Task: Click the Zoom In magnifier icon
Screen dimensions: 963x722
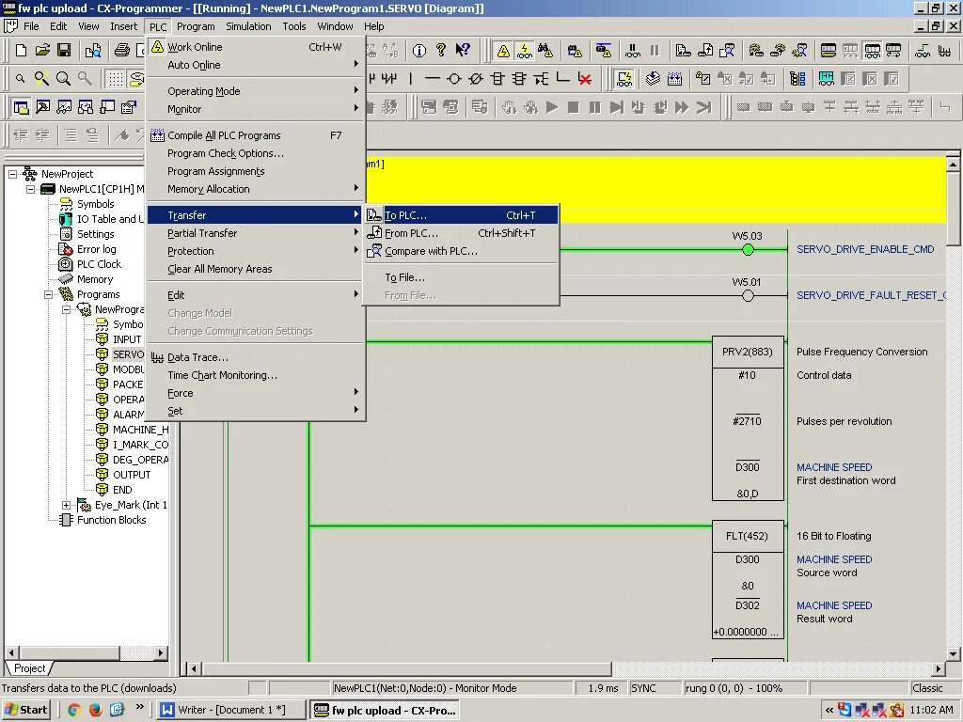Action: coord(63,79)
